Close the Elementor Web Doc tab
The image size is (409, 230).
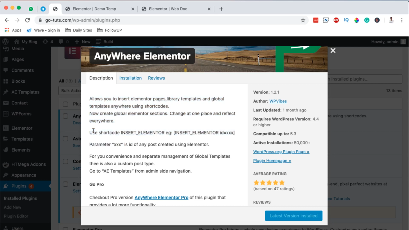209,9
